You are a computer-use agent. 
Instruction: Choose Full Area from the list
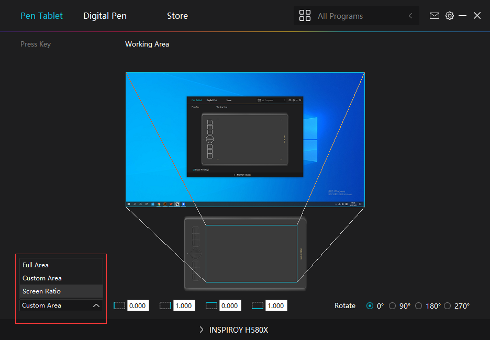61,265
